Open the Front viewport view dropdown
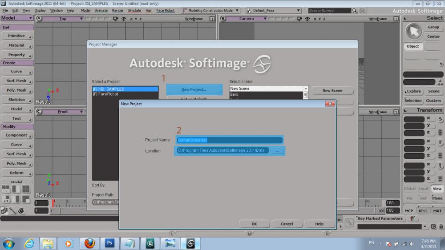 (63, 112)
